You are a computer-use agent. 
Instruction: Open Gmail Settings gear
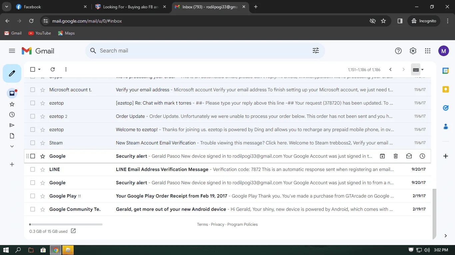[x=413, y=51]
